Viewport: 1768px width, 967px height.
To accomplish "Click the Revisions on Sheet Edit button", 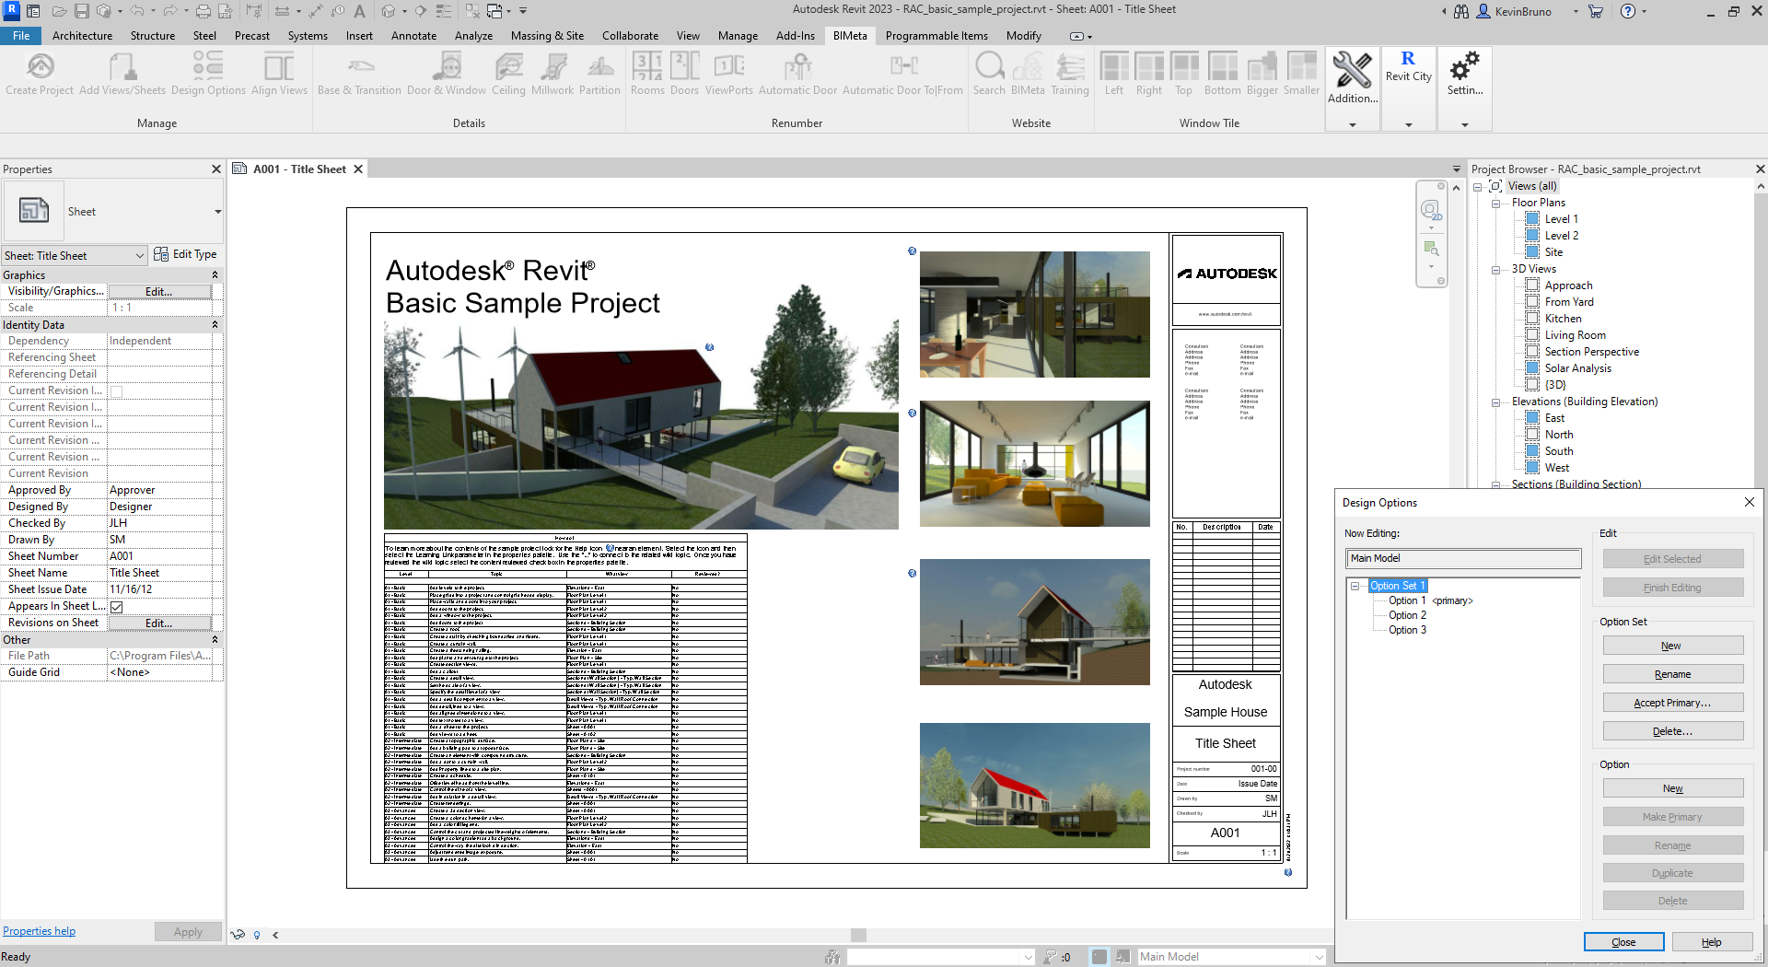I will 159,623.
